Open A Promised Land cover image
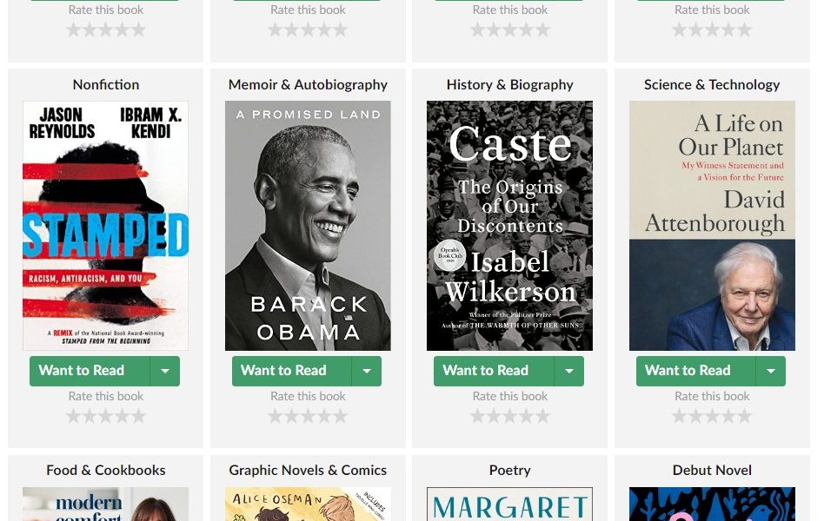The width and height of the screenshot is (824, 521). 308,226
